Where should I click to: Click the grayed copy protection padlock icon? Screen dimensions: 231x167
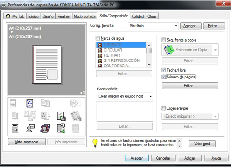click(x=76, y=116)
